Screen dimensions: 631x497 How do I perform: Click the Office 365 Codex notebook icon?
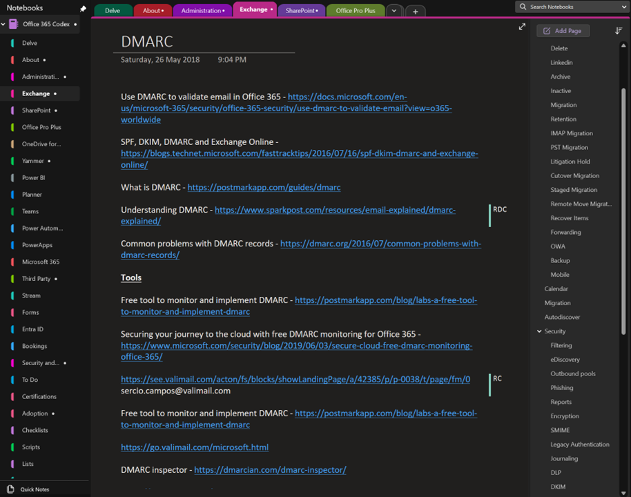coord(14,24)
